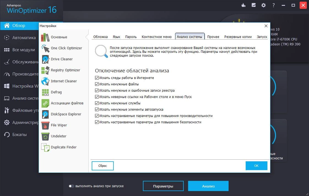Click the Автоматика sidebar label
This screenshot has height=196, width=309.
click(x=24, y=38)
